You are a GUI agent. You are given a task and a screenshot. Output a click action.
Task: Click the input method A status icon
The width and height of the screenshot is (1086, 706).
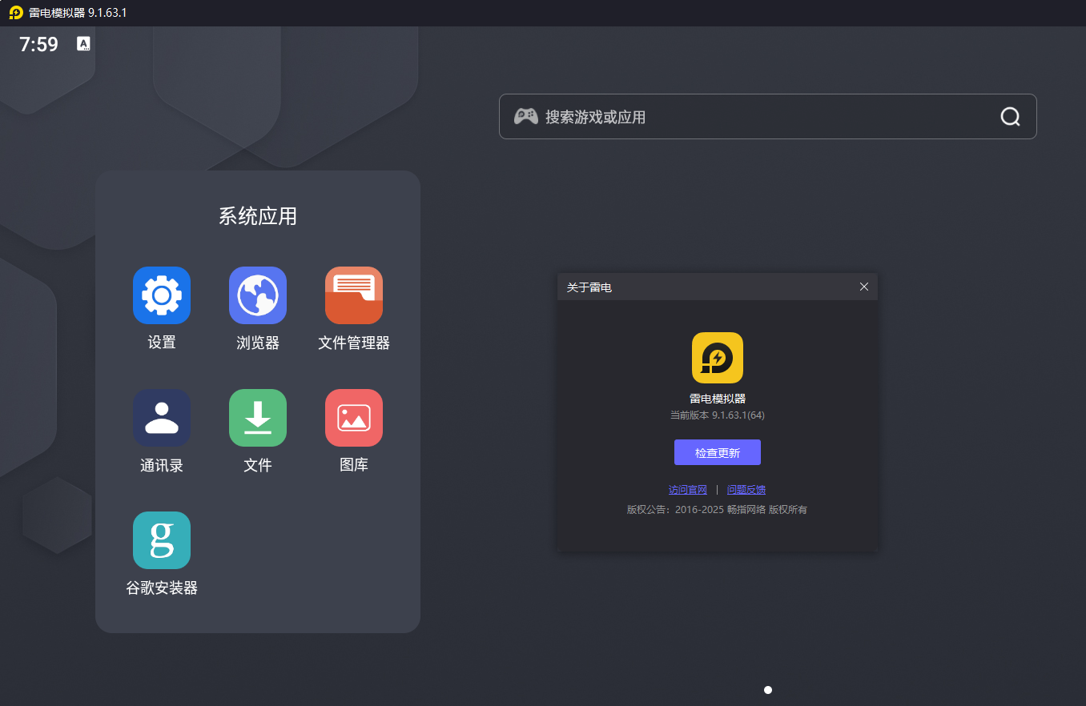coord(83,44)
